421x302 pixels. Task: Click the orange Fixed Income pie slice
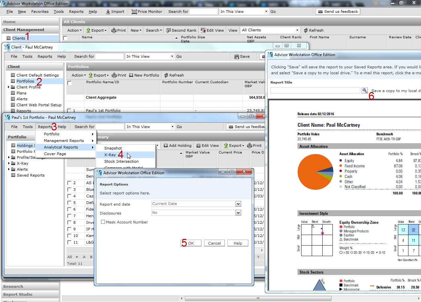coord(307,177)
